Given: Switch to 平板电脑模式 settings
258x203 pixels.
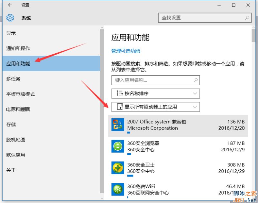Looking at the screenshot, I should pyautogui.click(x=20, y=94).
